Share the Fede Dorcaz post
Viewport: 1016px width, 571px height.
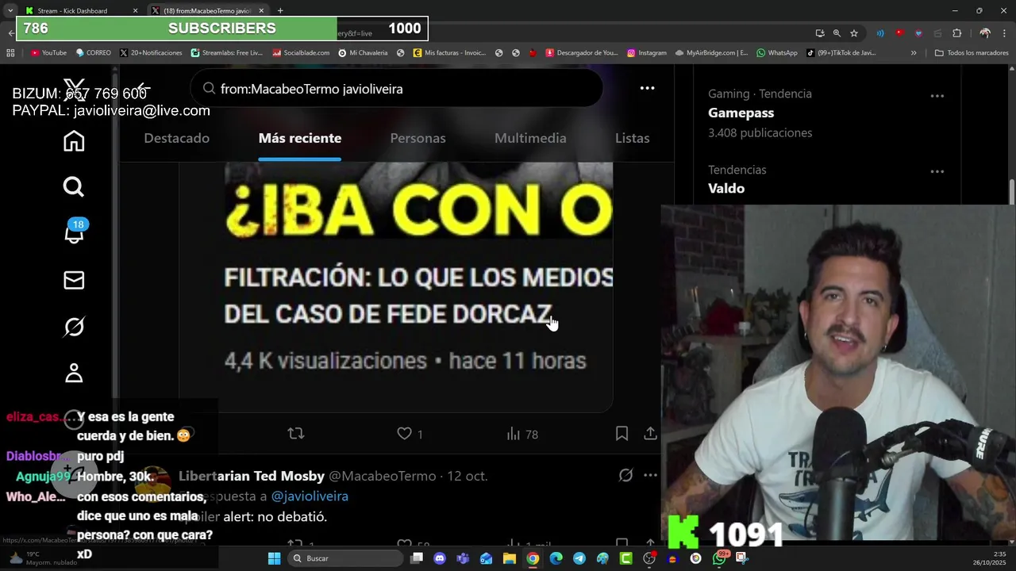(650, 434)
